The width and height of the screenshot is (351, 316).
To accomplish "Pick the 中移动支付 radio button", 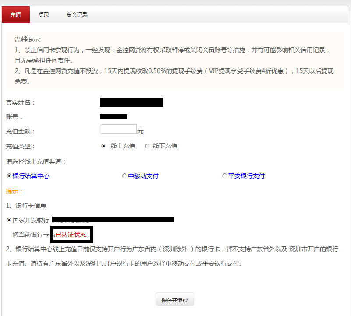I will coord(124,176).
